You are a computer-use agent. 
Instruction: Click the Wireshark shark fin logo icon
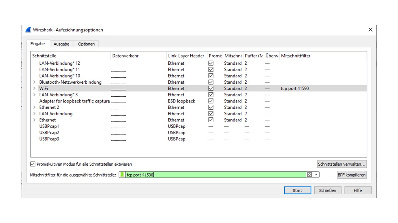point(28,30)
